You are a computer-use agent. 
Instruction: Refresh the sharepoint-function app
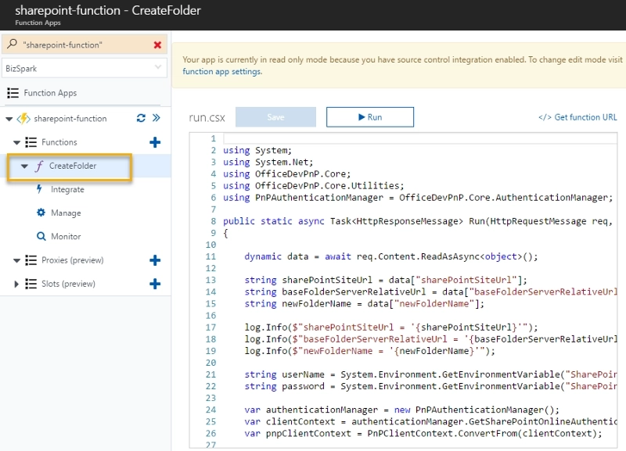coord(141,118)
